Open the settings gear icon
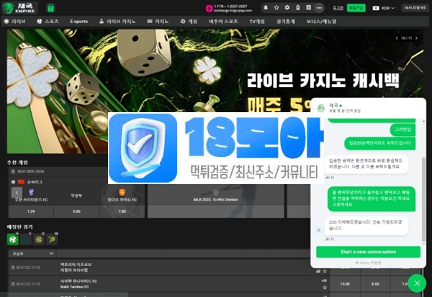 pyautogui.click(x=287, y=8)
